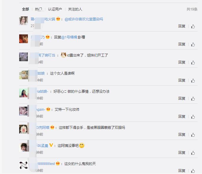This screenshot has width=202, height=174.
Task: Select the 认证用户 tab
Action: click(55, 9)
